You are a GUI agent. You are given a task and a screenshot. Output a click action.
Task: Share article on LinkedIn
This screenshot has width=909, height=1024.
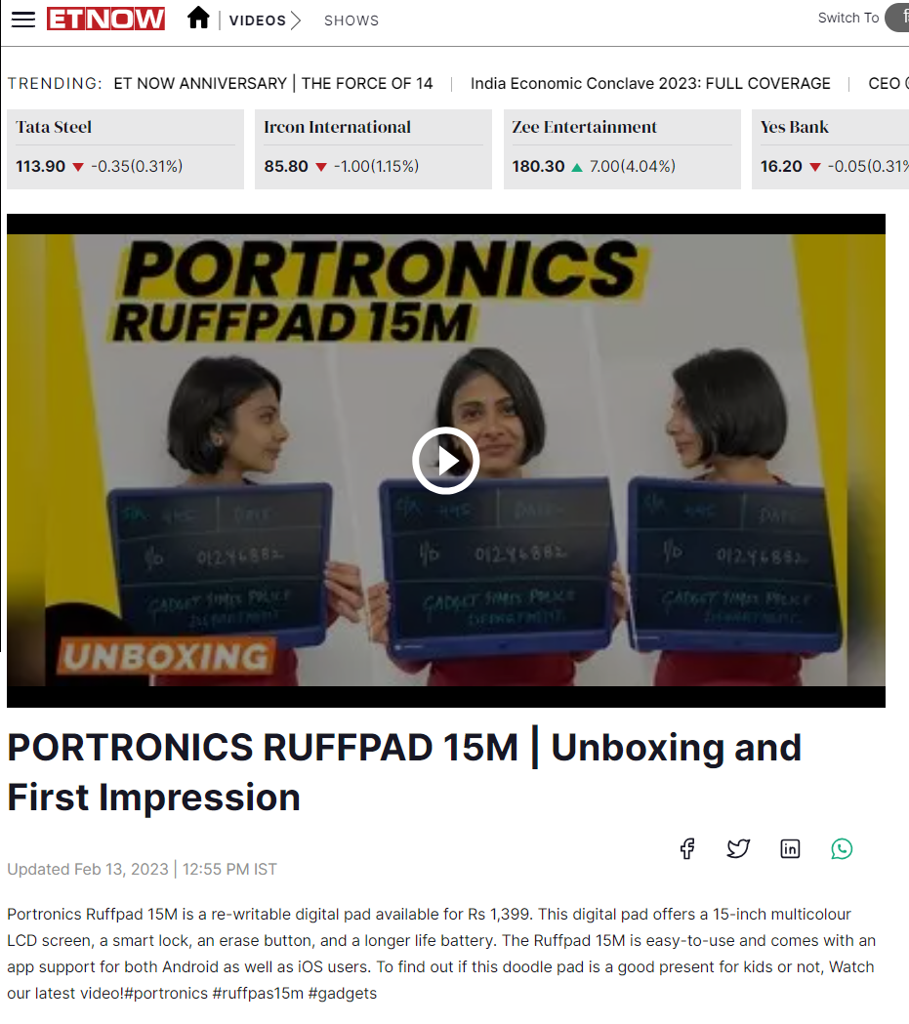(790, 848)
